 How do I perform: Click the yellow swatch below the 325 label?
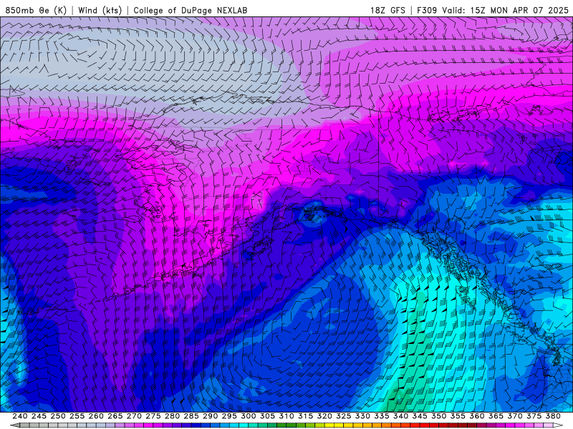[339, 425]
